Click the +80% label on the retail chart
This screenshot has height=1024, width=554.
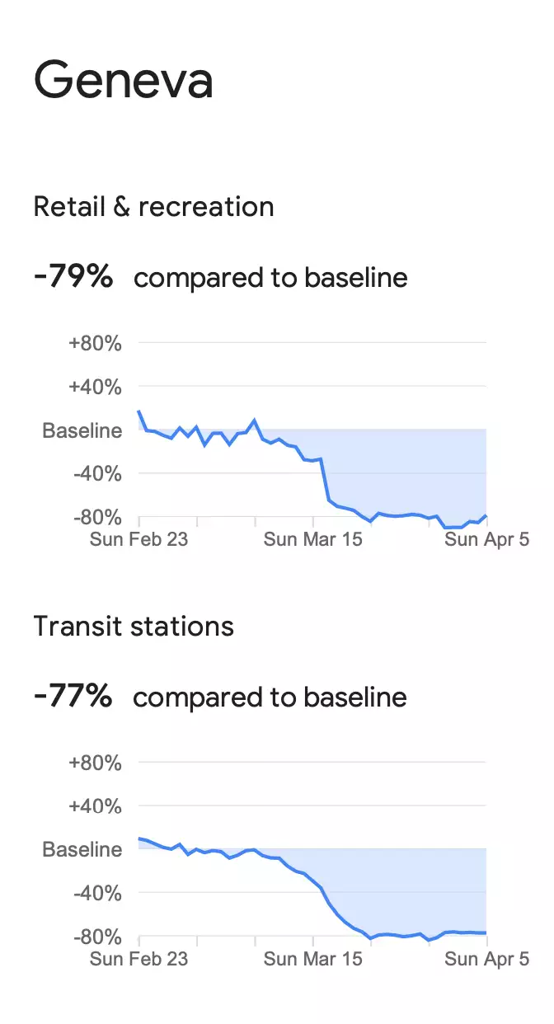pos(95,343)
